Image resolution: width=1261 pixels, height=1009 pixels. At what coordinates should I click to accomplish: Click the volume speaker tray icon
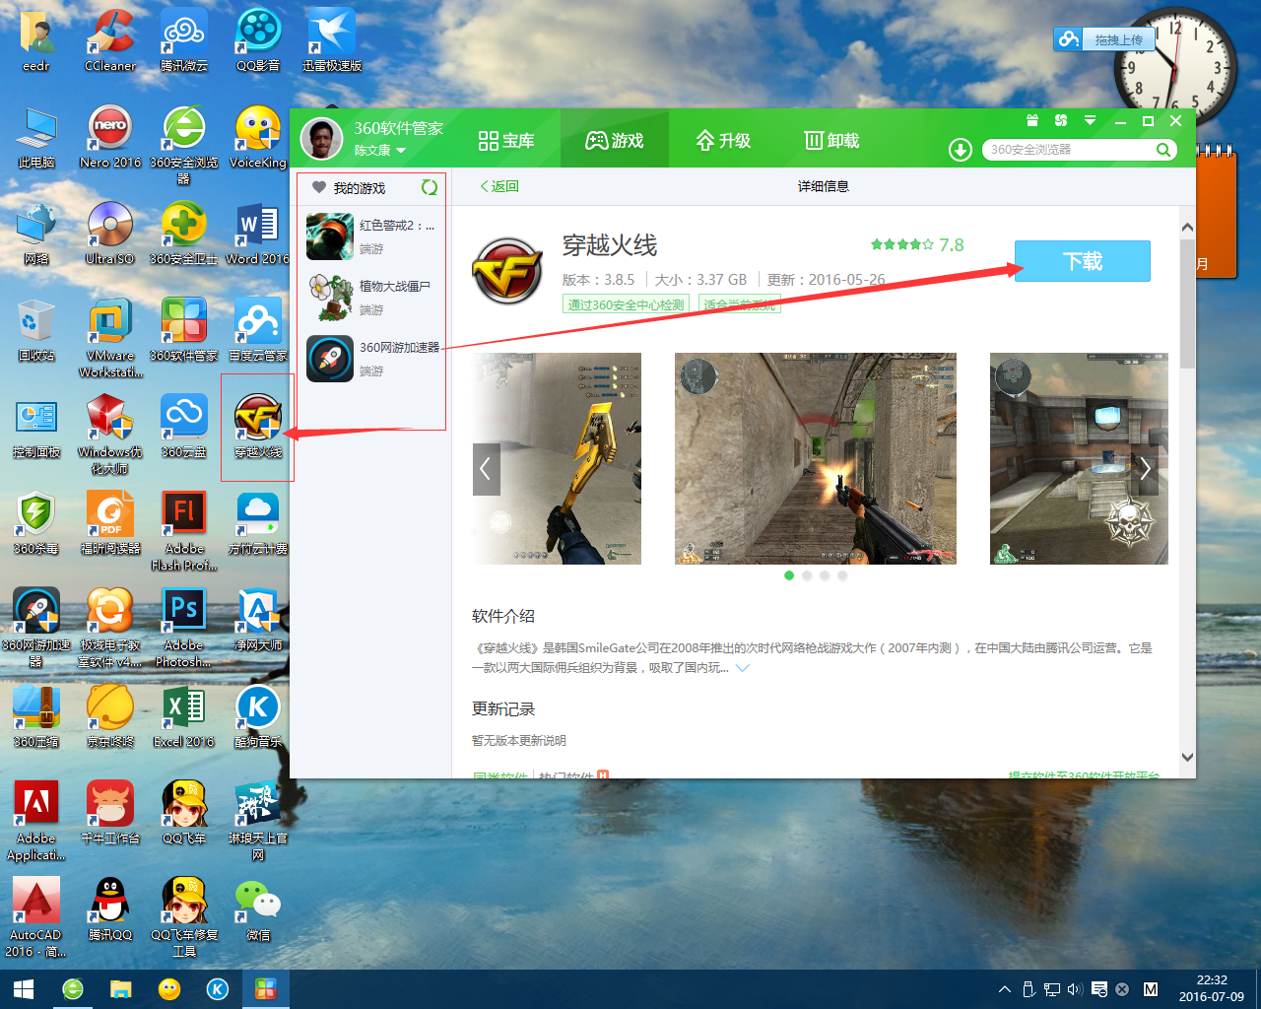coord(1075,989)
